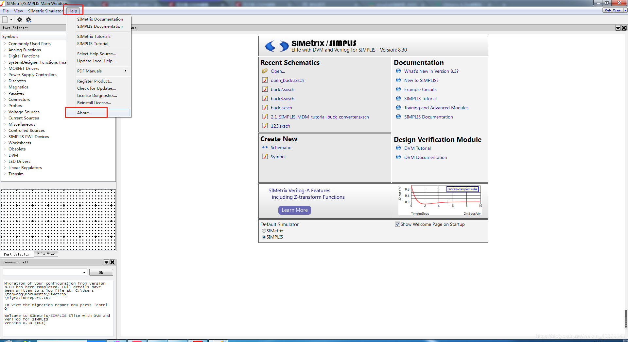
Task: Open the open_buck.sxsch recent schematic
Action: coord(287,80)
